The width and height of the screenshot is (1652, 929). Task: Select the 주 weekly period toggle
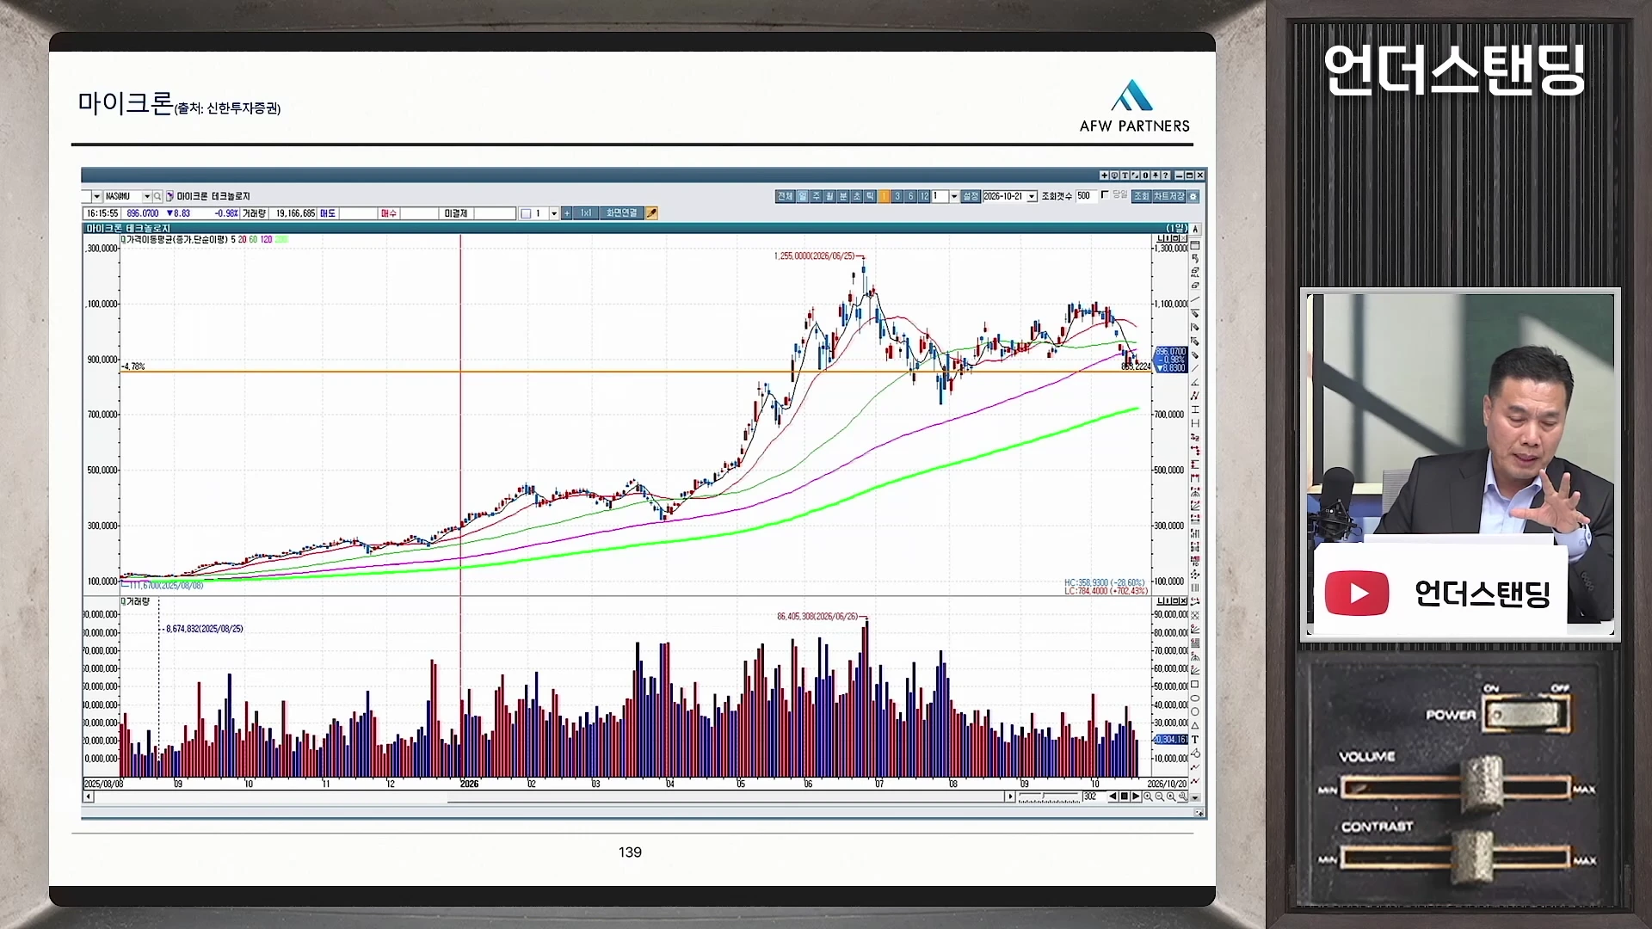pyautogui.click(x=817, y=196)
